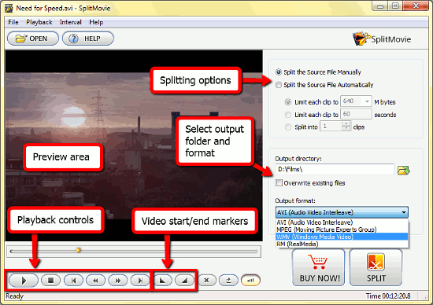Click the Split into clips count field

pyautogui.click(x=331, y=127)
